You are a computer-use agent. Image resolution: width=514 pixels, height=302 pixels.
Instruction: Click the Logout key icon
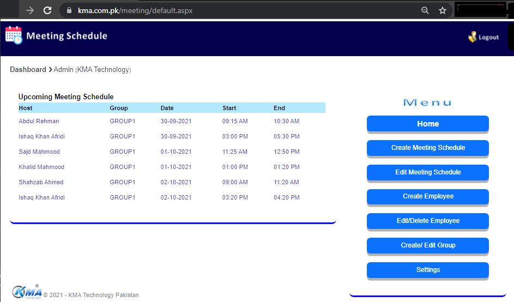pos(472,37)
